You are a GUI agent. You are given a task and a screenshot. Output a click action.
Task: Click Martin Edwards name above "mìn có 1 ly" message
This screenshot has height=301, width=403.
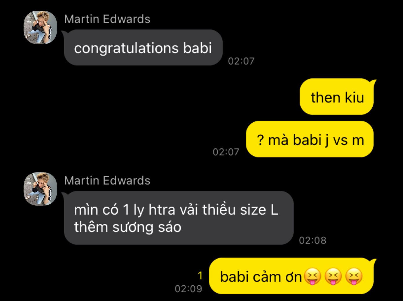[x=107, y=181]
